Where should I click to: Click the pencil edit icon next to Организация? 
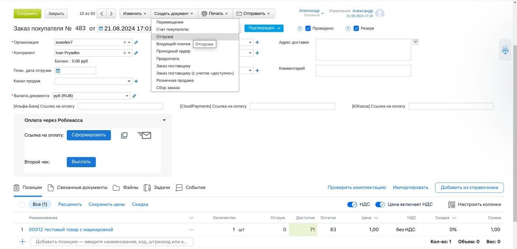[x=136, y=42]
